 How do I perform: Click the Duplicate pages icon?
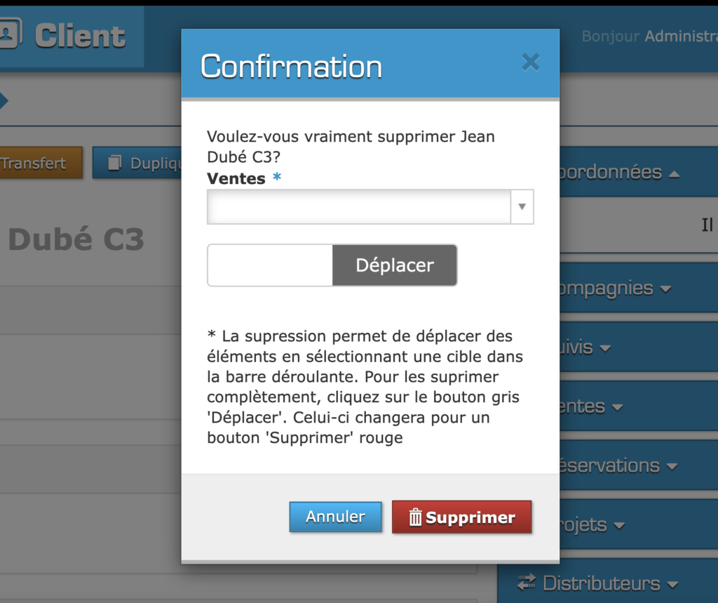[114, 163]
